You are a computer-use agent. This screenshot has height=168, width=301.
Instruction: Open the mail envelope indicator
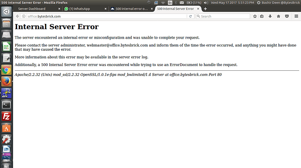[x=181, y=3]
